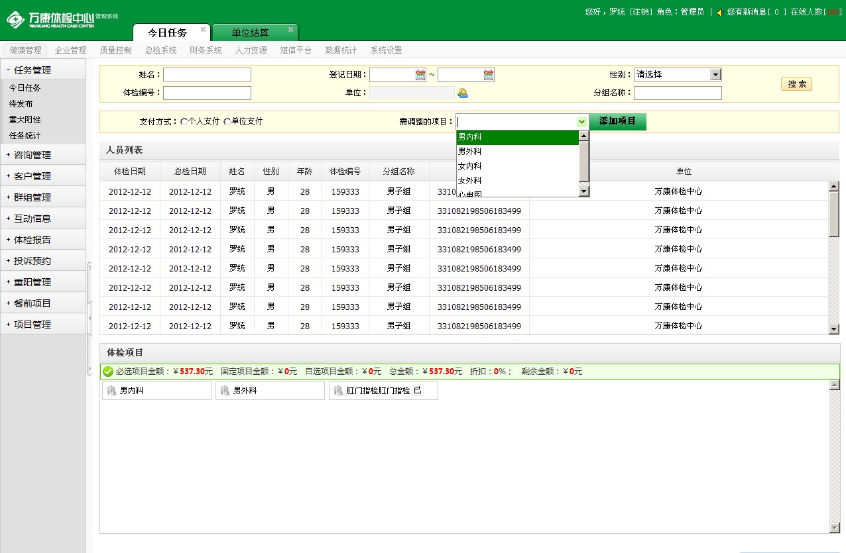The width and height of the screenshot is (846, 553).
Task: Open the 总检系统 menu
Action: click(x=161, y=50)
